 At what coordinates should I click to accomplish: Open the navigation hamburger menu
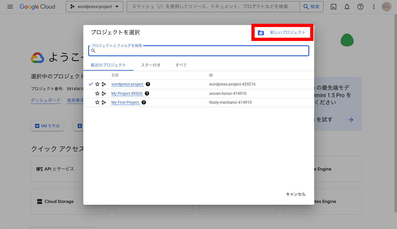pos(10,7)
